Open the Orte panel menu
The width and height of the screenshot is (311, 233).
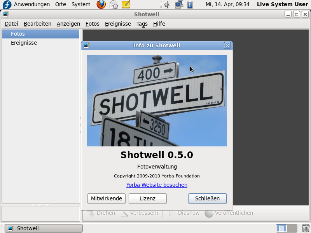coord(61,4)
